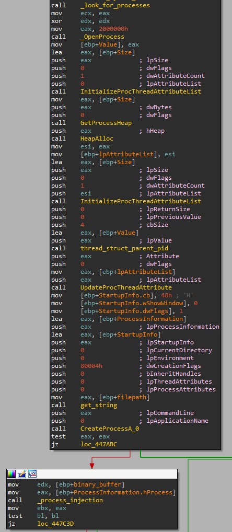Screen dimensions: 232x532
Task: Select the HeapAlloc function name
Action: click(97, 138)
